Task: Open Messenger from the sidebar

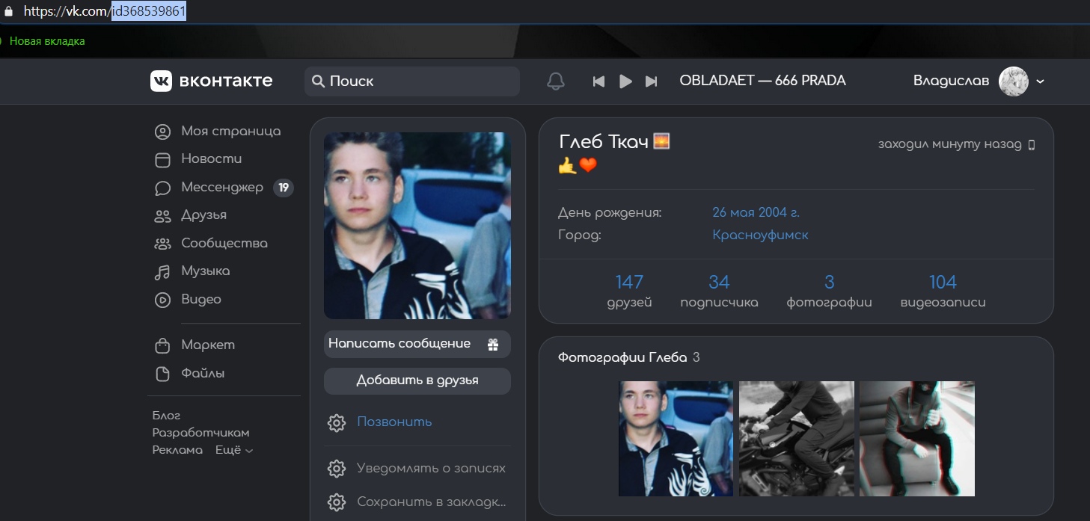Action: point(221,188)
